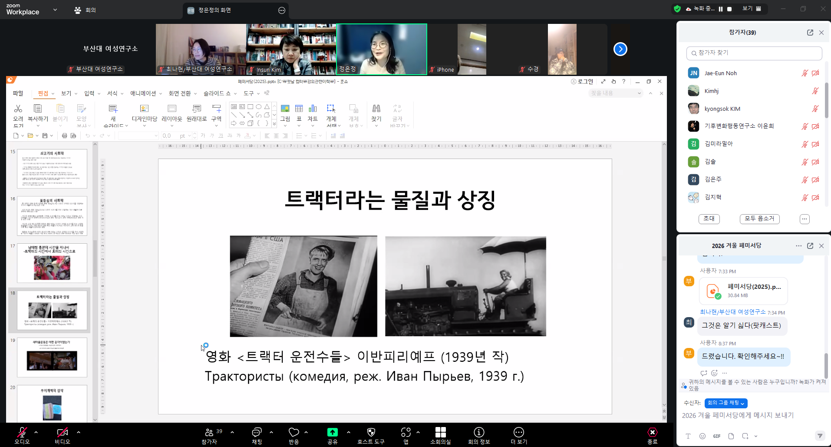831x447 pixels.
Task: Click the green 공유 share screen icon
Action: pyautogui.click(x=332, y=432)
